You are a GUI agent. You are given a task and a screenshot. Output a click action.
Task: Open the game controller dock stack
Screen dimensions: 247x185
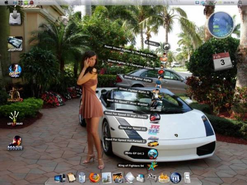(152, 177)
